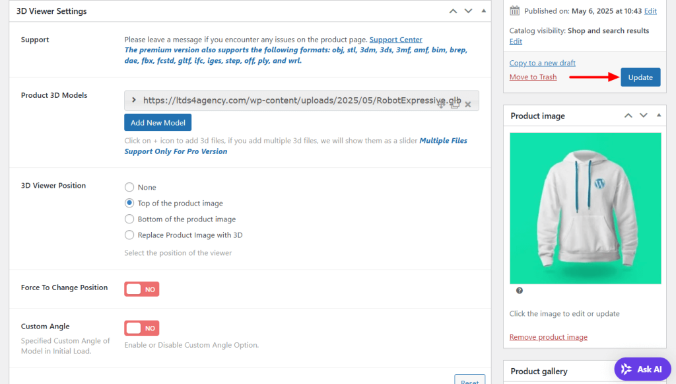Collapse the 3D Viewer Settings panel
676x384 pixels.
click(x=483, y=11)
